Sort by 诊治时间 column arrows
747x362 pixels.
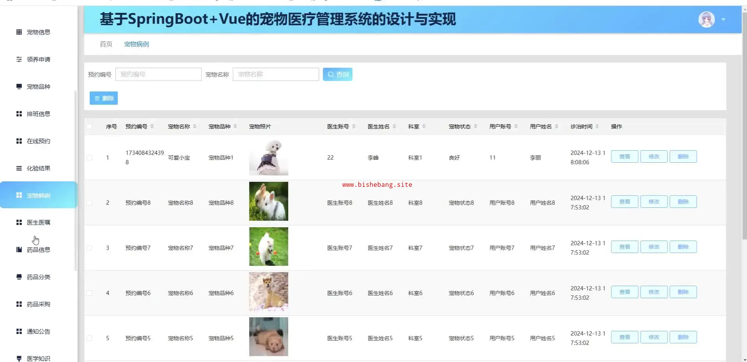597,126
